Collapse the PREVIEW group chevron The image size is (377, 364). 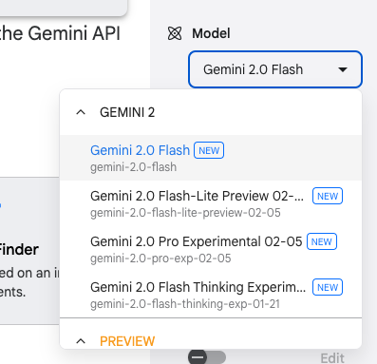tap(81, 341)
